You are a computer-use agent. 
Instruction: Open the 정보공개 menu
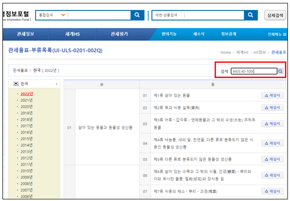click(x=228, y=34)
